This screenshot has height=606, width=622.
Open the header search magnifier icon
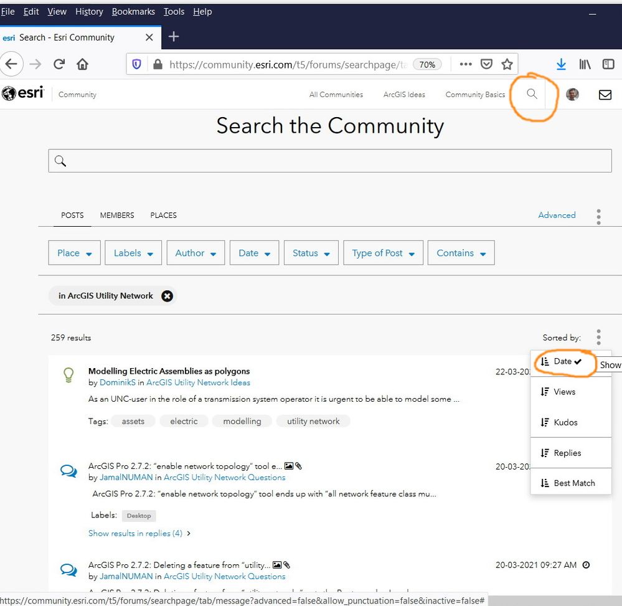532,93
